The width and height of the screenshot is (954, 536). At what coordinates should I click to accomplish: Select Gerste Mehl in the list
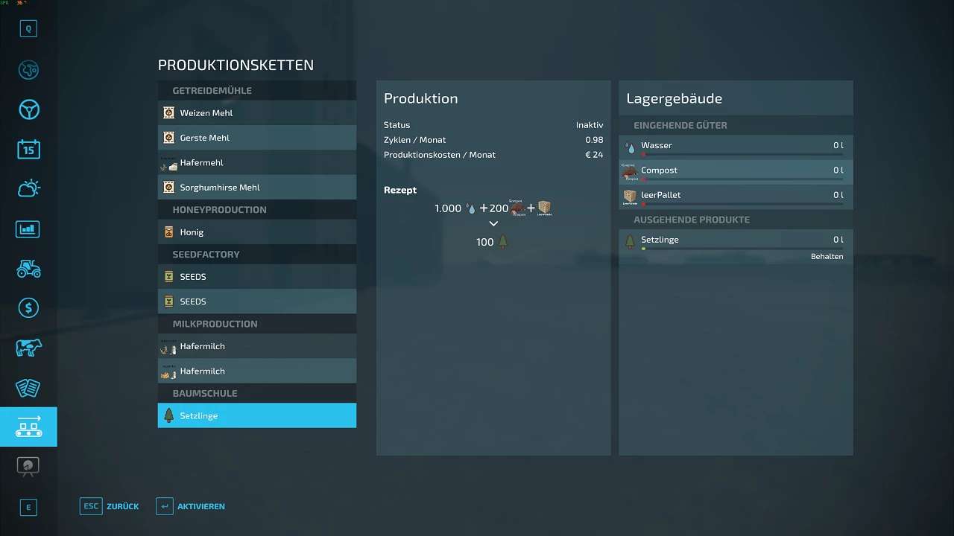click(256, 138)
